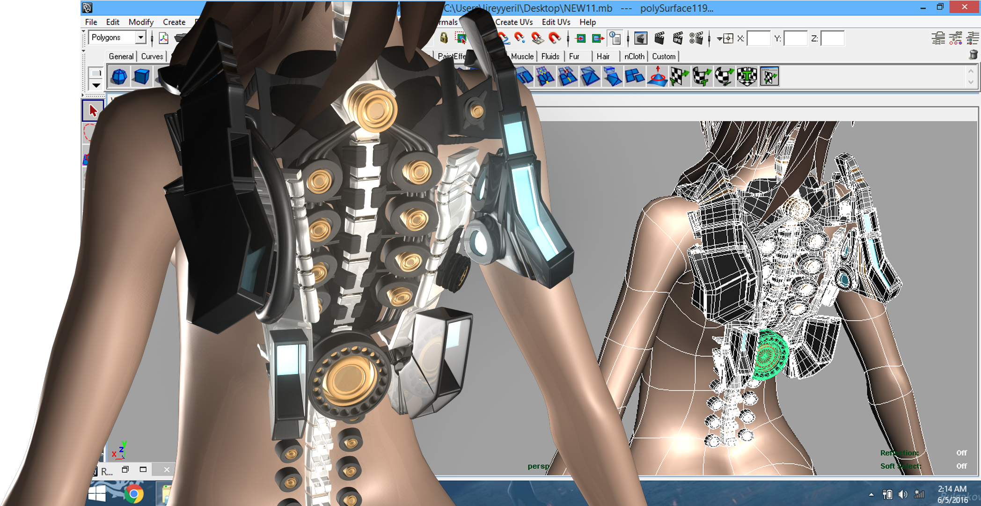Switch to the General shelf tab

tap(121, 56)
